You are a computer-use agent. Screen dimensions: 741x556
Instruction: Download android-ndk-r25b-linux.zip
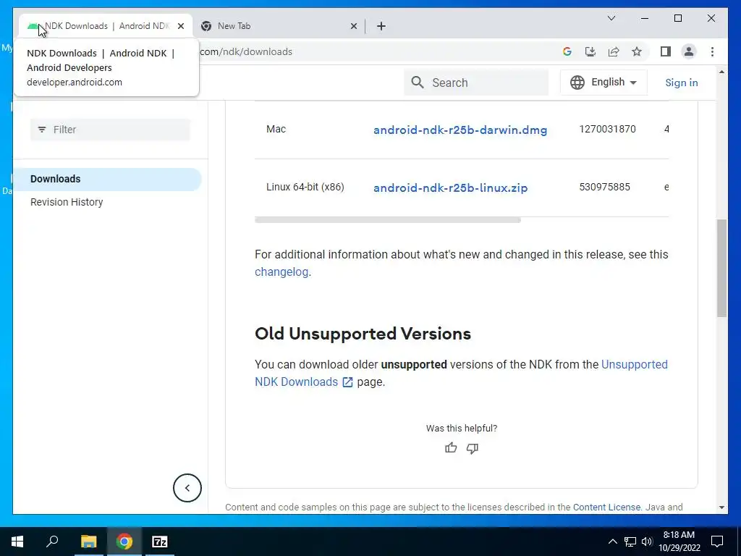pyautogui.click(x=450, y=188)
